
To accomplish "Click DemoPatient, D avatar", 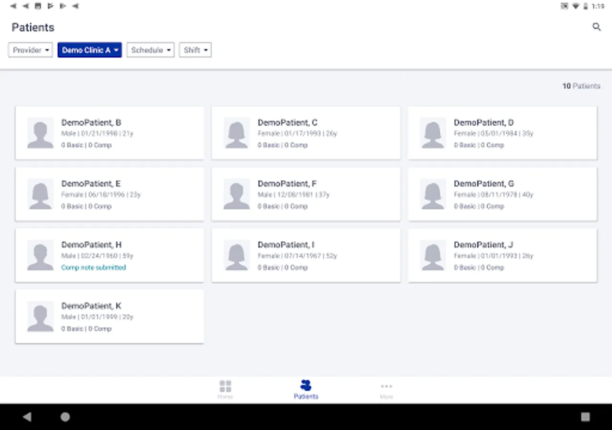I will [x=433, y=133].
